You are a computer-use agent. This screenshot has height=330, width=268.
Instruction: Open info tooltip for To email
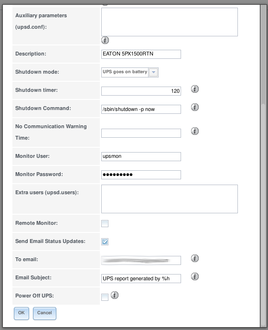[x=195, y=258]
